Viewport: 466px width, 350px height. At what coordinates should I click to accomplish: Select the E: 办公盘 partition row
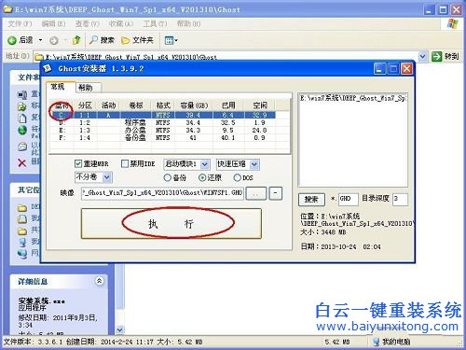163,130
